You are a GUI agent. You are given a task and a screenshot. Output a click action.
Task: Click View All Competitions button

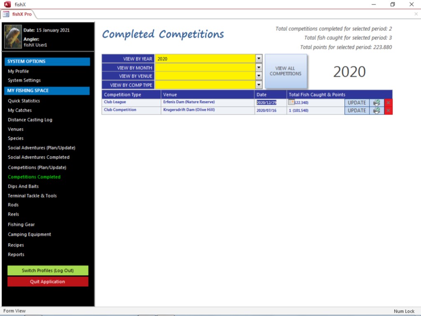click(x=285, y=71)
